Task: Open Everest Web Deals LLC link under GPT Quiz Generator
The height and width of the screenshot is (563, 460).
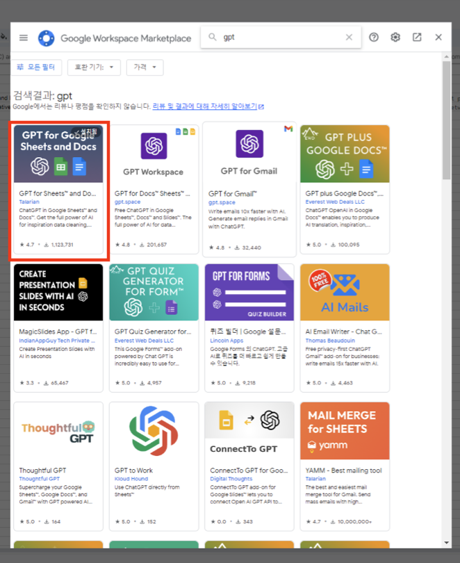Action: (x=144, y=341)
